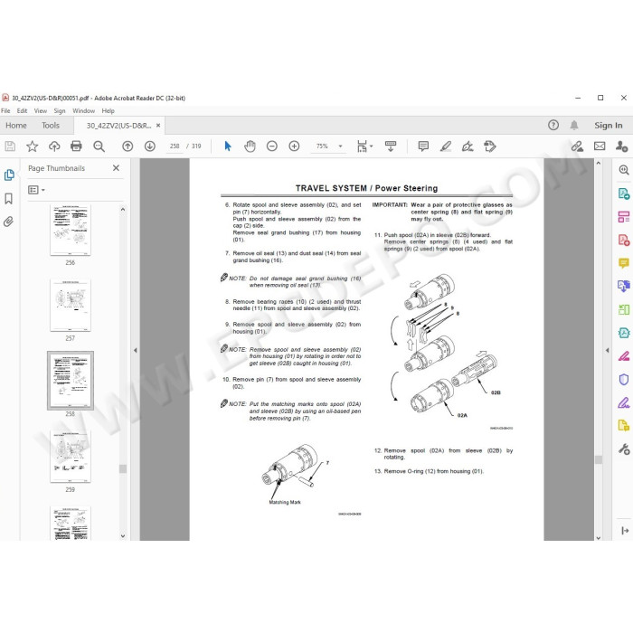
Task: Toggle scrolling mode keyboard icon
Action: click(391, 146)
